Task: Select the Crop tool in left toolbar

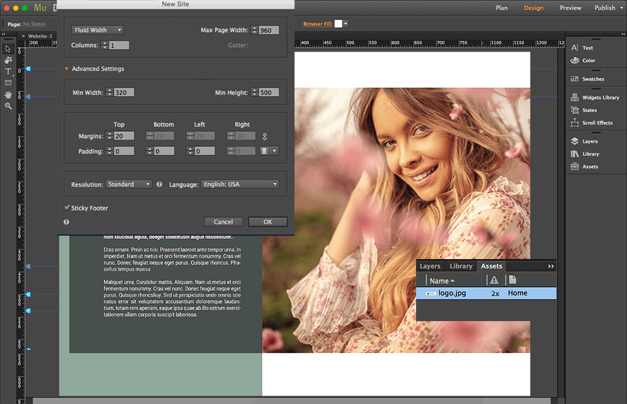Action: [8, 59]
